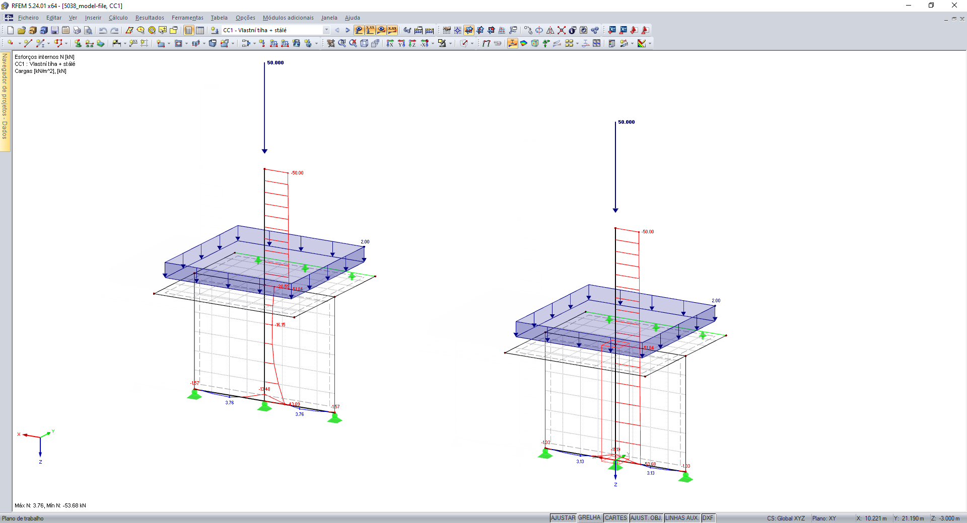
Task: Go to next load case arrow
Action: tap(348, 30)
